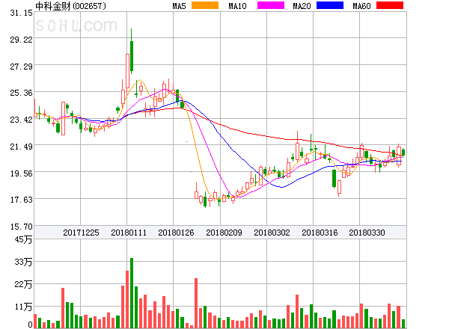This screenshot has height=329, width=449.
Task: Click the 20180126 date label
Action: click(176, 233)
